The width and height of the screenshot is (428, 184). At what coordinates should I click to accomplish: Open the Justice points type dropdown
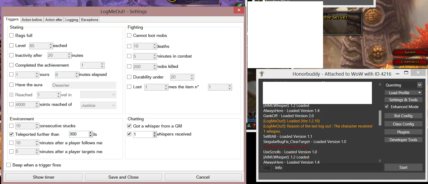pyautogui.click(x=98, y=105)
